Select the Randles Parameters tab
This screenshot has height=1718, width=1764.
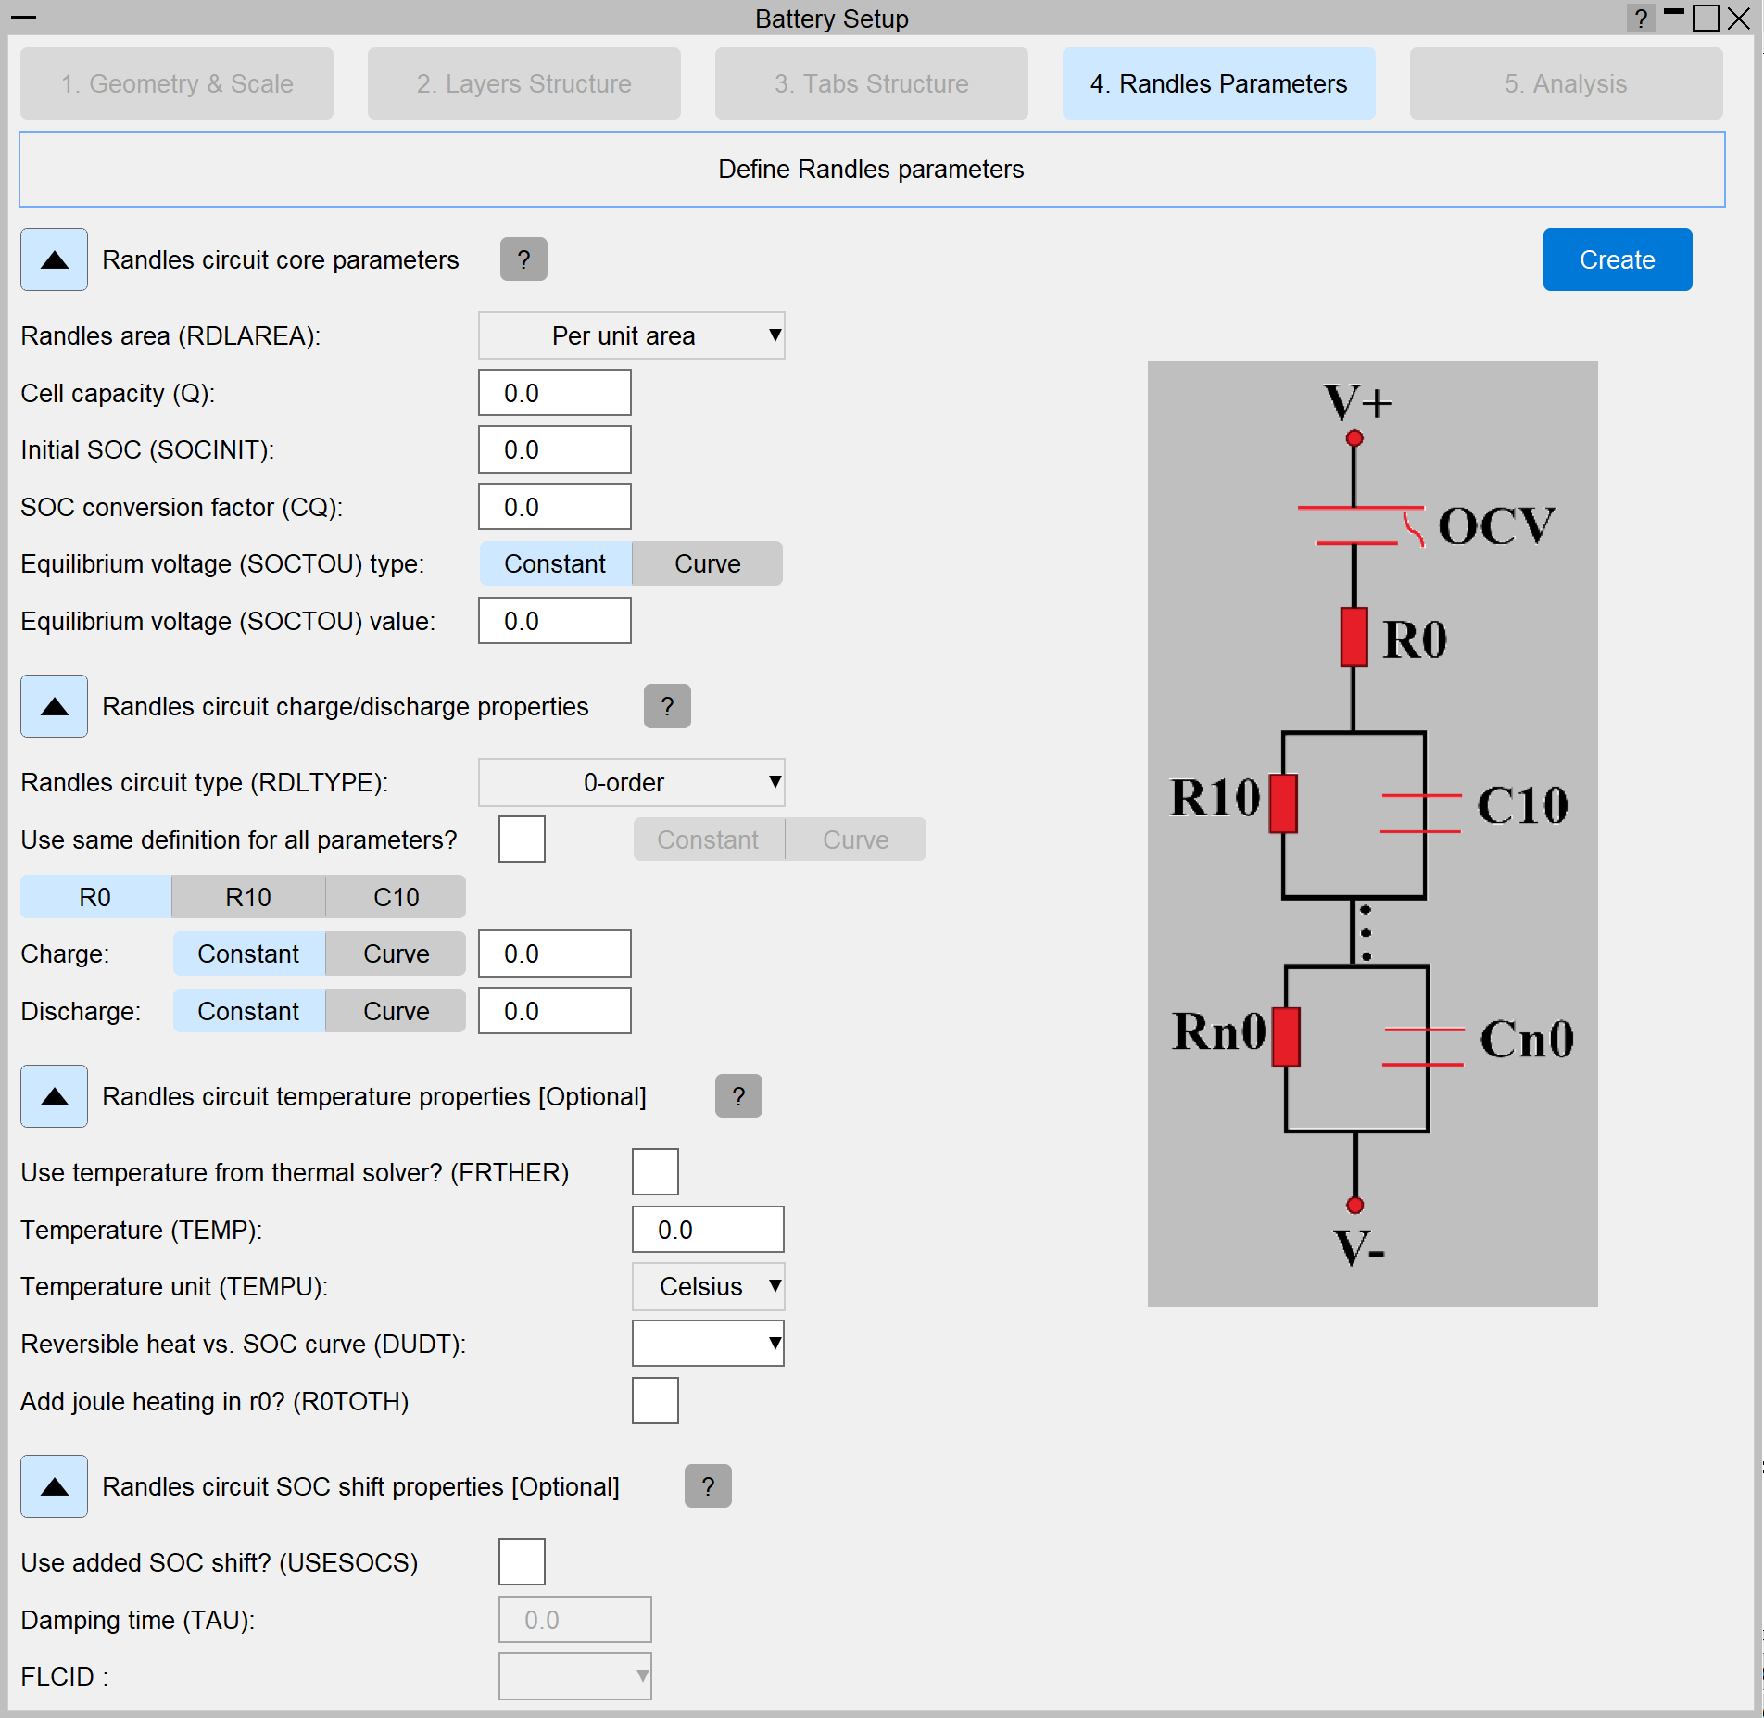[1219, 83]
